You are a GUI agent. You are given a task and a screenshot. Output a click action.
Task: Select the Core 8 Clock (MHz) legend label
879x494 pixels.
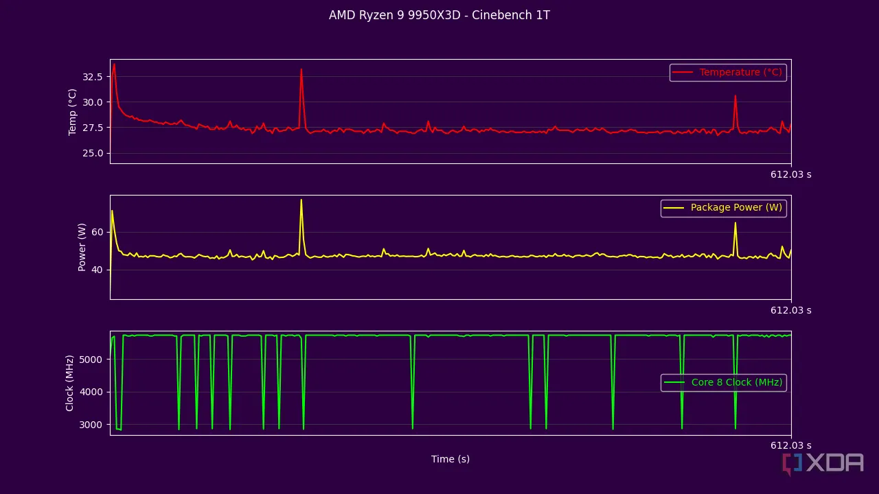pyautogui.click(x=736, y=383)
